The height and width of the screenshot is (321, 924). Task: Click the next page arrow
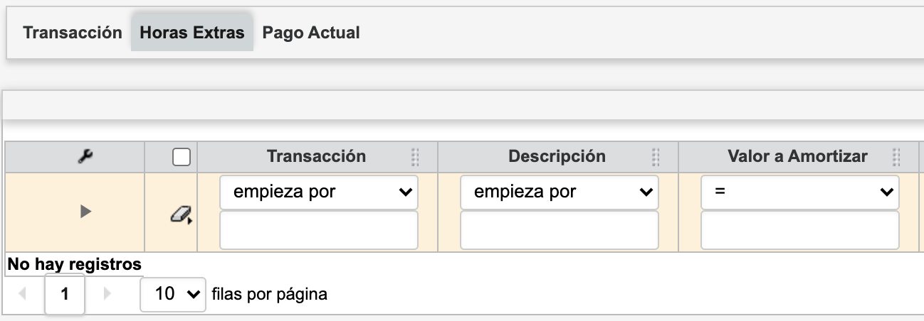(x=107, y=293)
